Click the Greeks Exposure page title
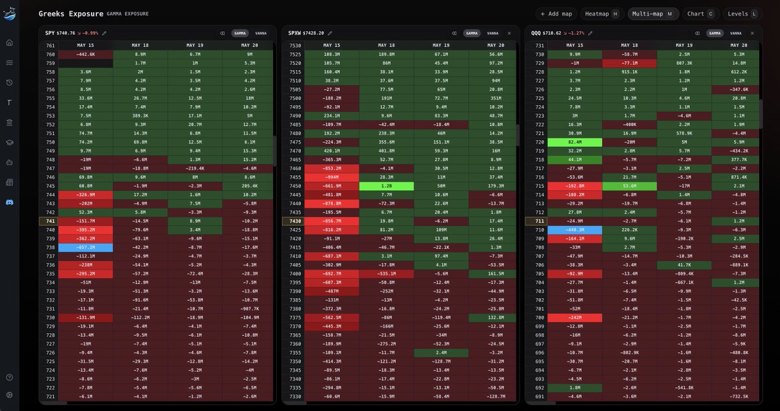Screen dimensions: 780x411 tap(71, 14)
